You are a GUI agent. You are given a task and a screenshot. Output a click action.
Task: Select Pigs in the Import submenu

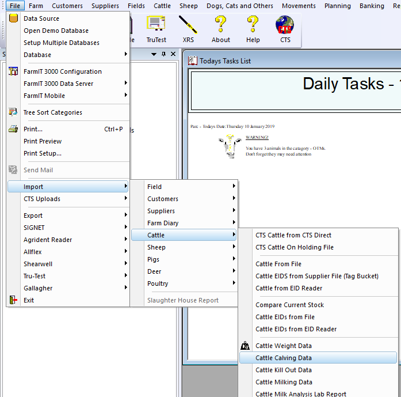[x=184, y=259]
